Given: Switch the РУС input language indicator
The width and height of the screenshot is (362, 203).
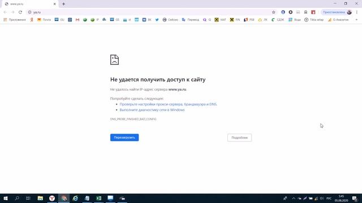Looking at the screenshot, I should (x=329, y=198).
